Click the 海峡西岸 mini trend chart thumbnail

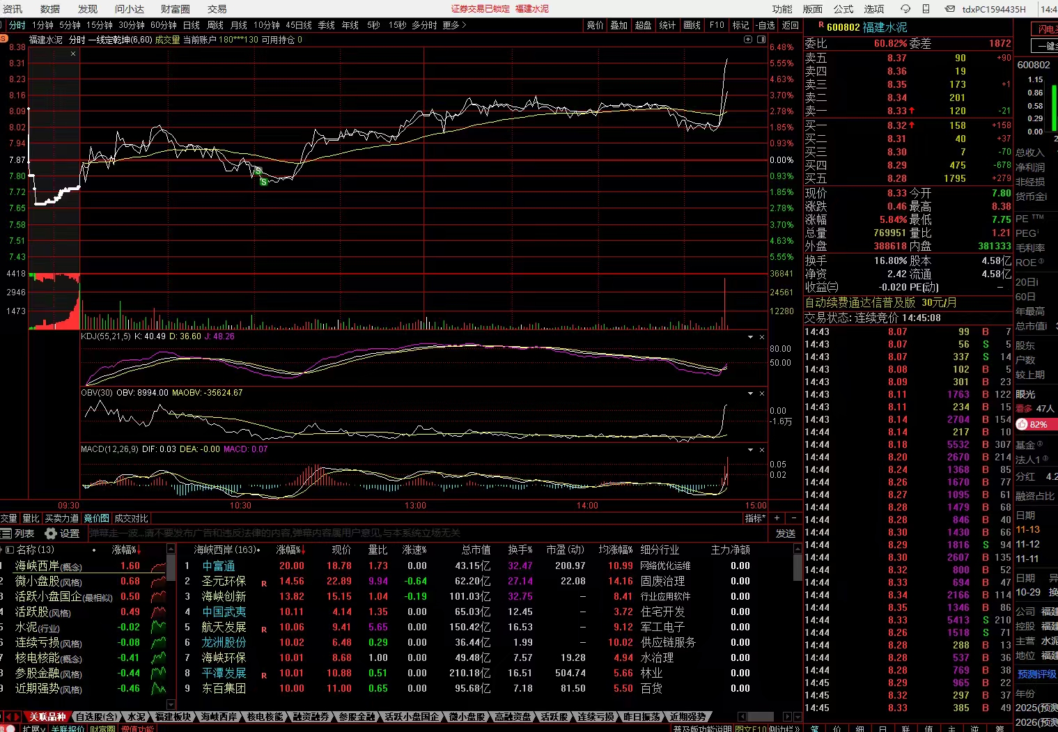tap(159, 566)
